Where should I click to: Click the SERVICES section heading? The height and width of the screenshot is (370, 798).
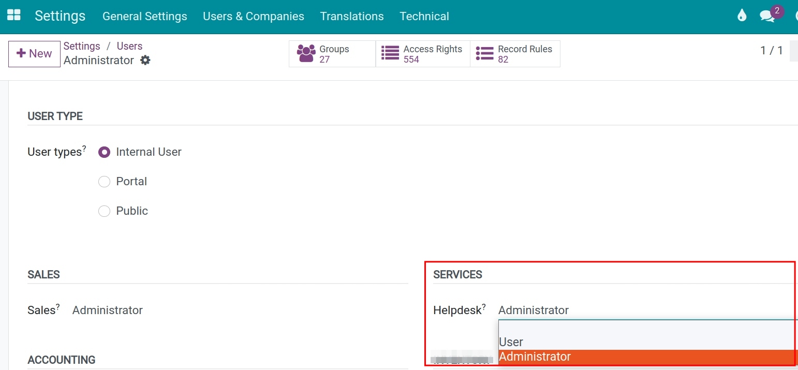click(x=457, y=275)
